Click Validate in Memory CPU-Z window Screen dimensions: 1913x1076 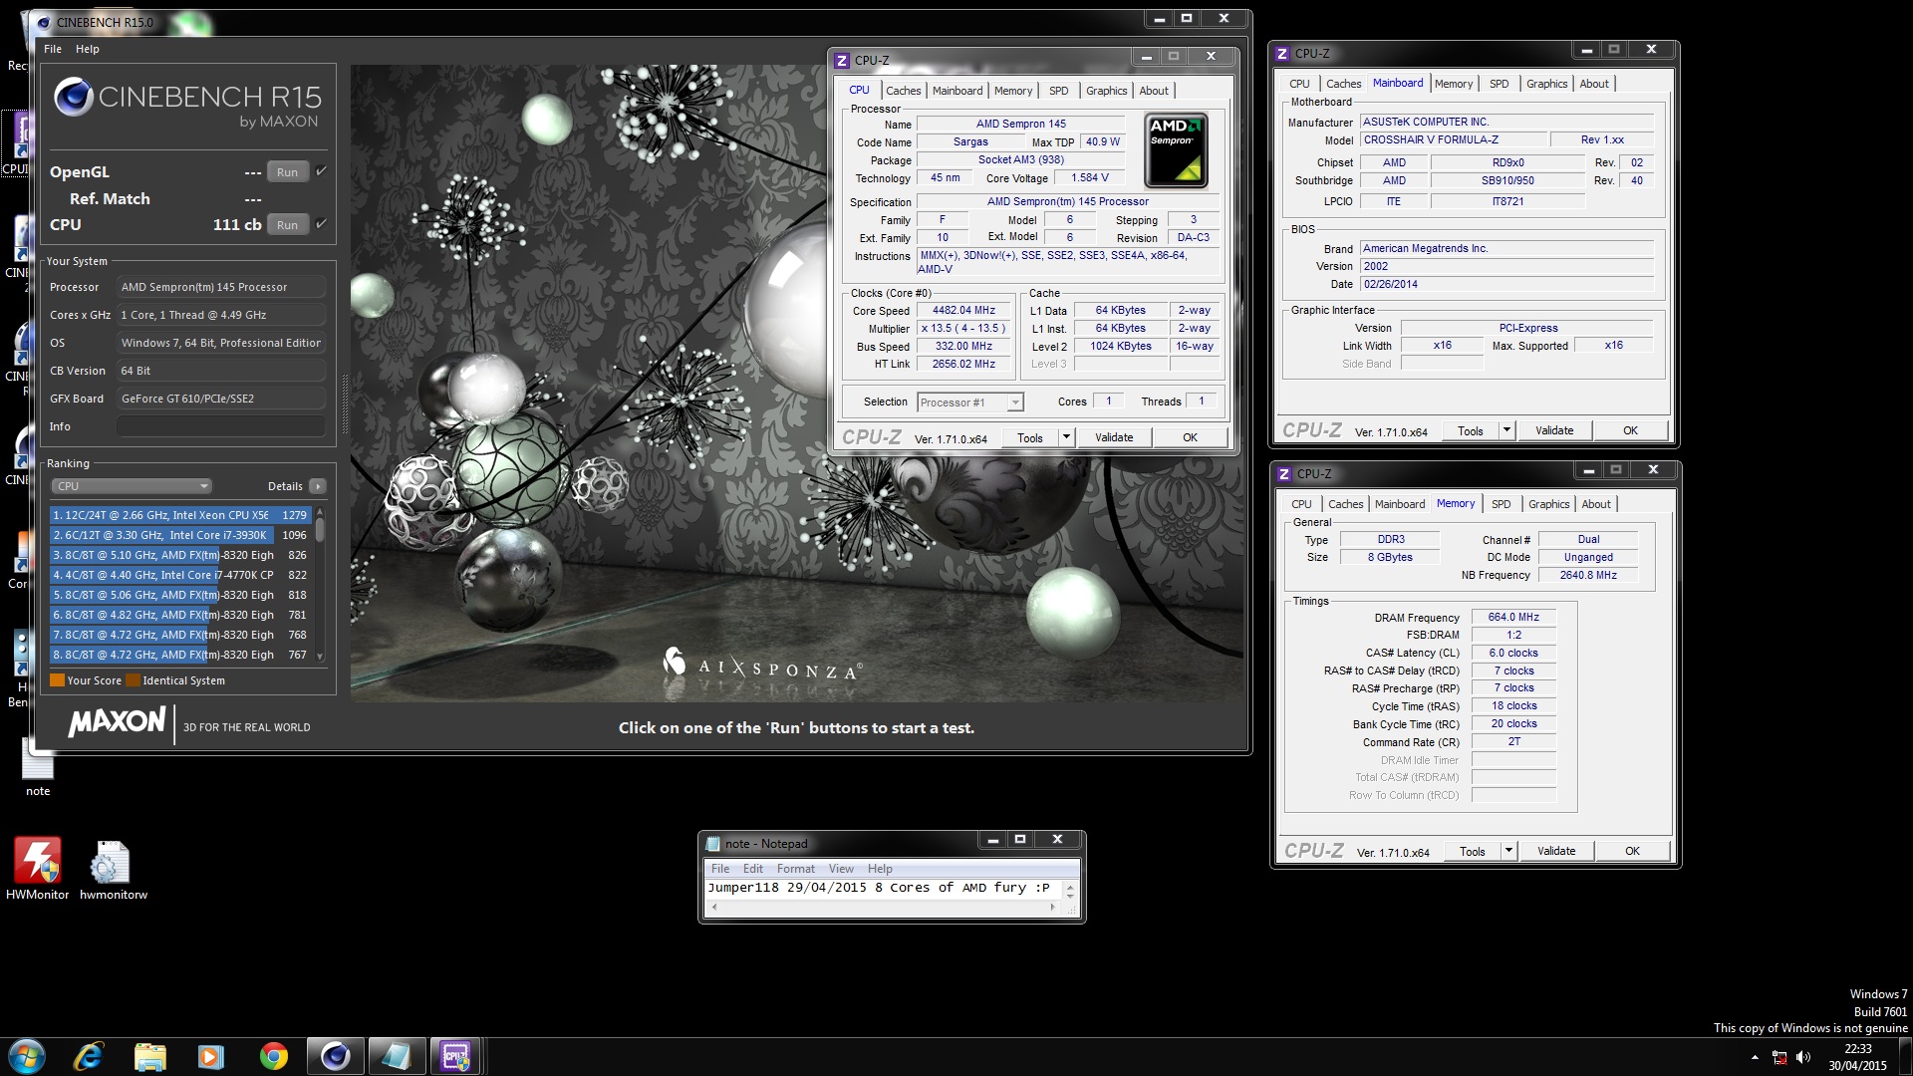tap(1556, 851)
